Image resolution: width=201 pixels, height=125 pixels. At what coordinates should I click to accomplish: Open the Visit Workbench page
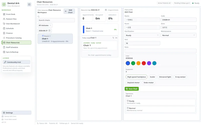click(16, 24)
